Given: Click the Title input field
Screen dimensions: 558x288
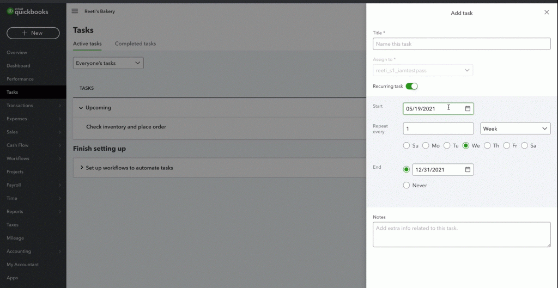Looking at the screenshot, I should (x=462, y=44).
